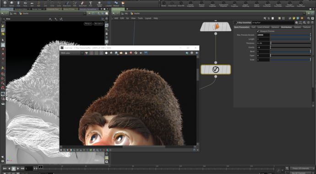Open the Persp viewport dropdown

(88, 23)
